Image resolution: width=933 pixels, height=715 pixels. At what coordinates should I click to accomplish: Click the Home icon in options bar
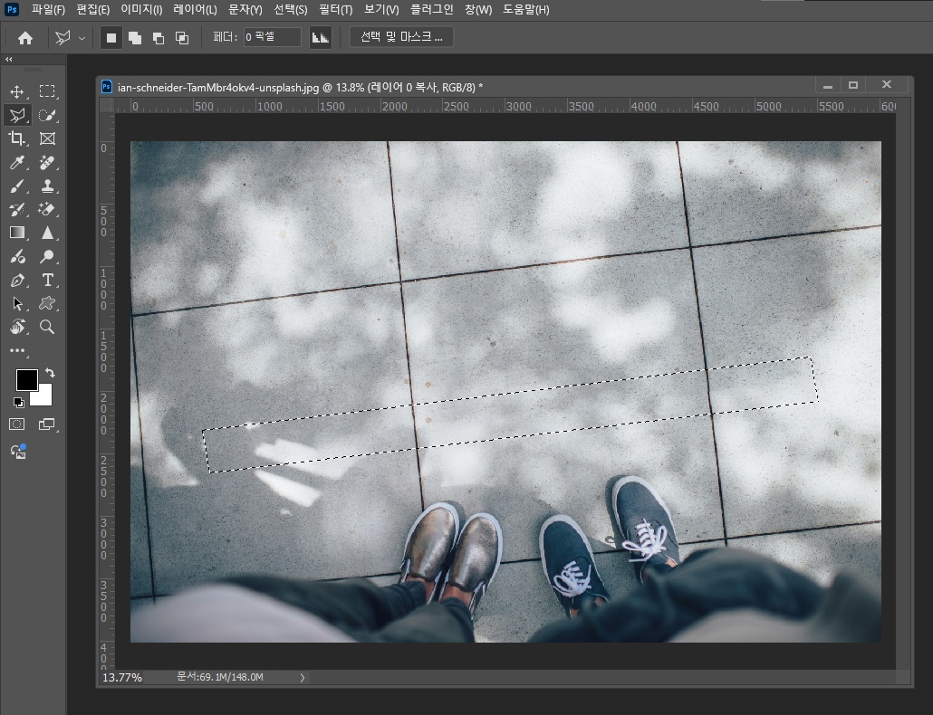(25, 38)
